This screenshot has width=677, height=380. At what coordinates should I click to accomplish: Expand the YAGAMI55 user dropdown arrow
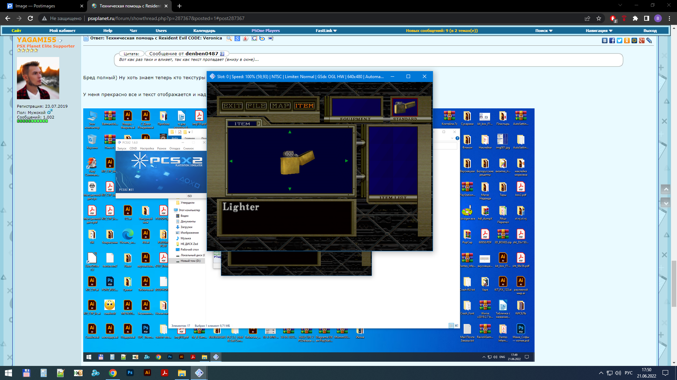(x=60, y=41)
